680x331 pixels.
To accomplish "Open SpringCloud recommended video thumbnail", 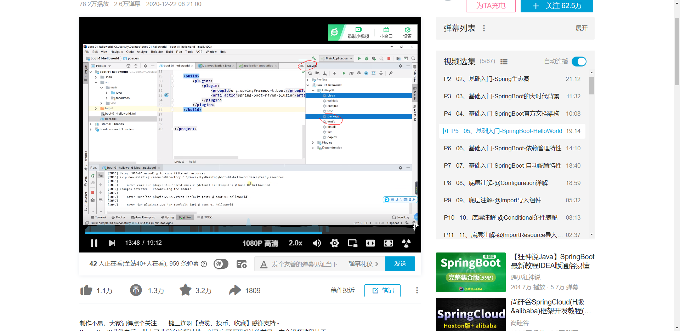I will [x=471, y=314].
